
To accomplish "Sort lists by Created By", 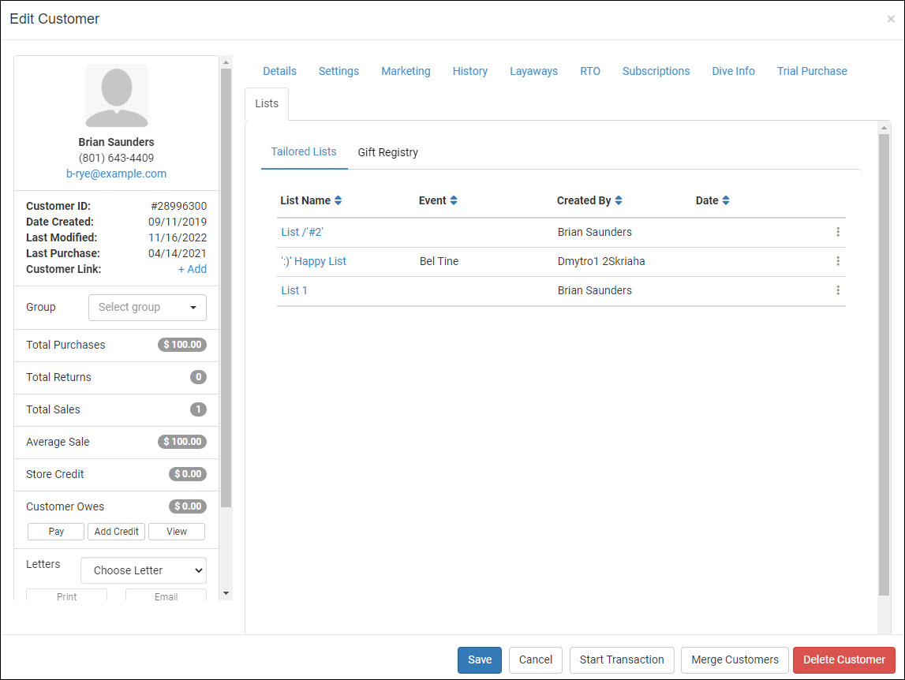I will pyautogui.click(x=618, y=200).
